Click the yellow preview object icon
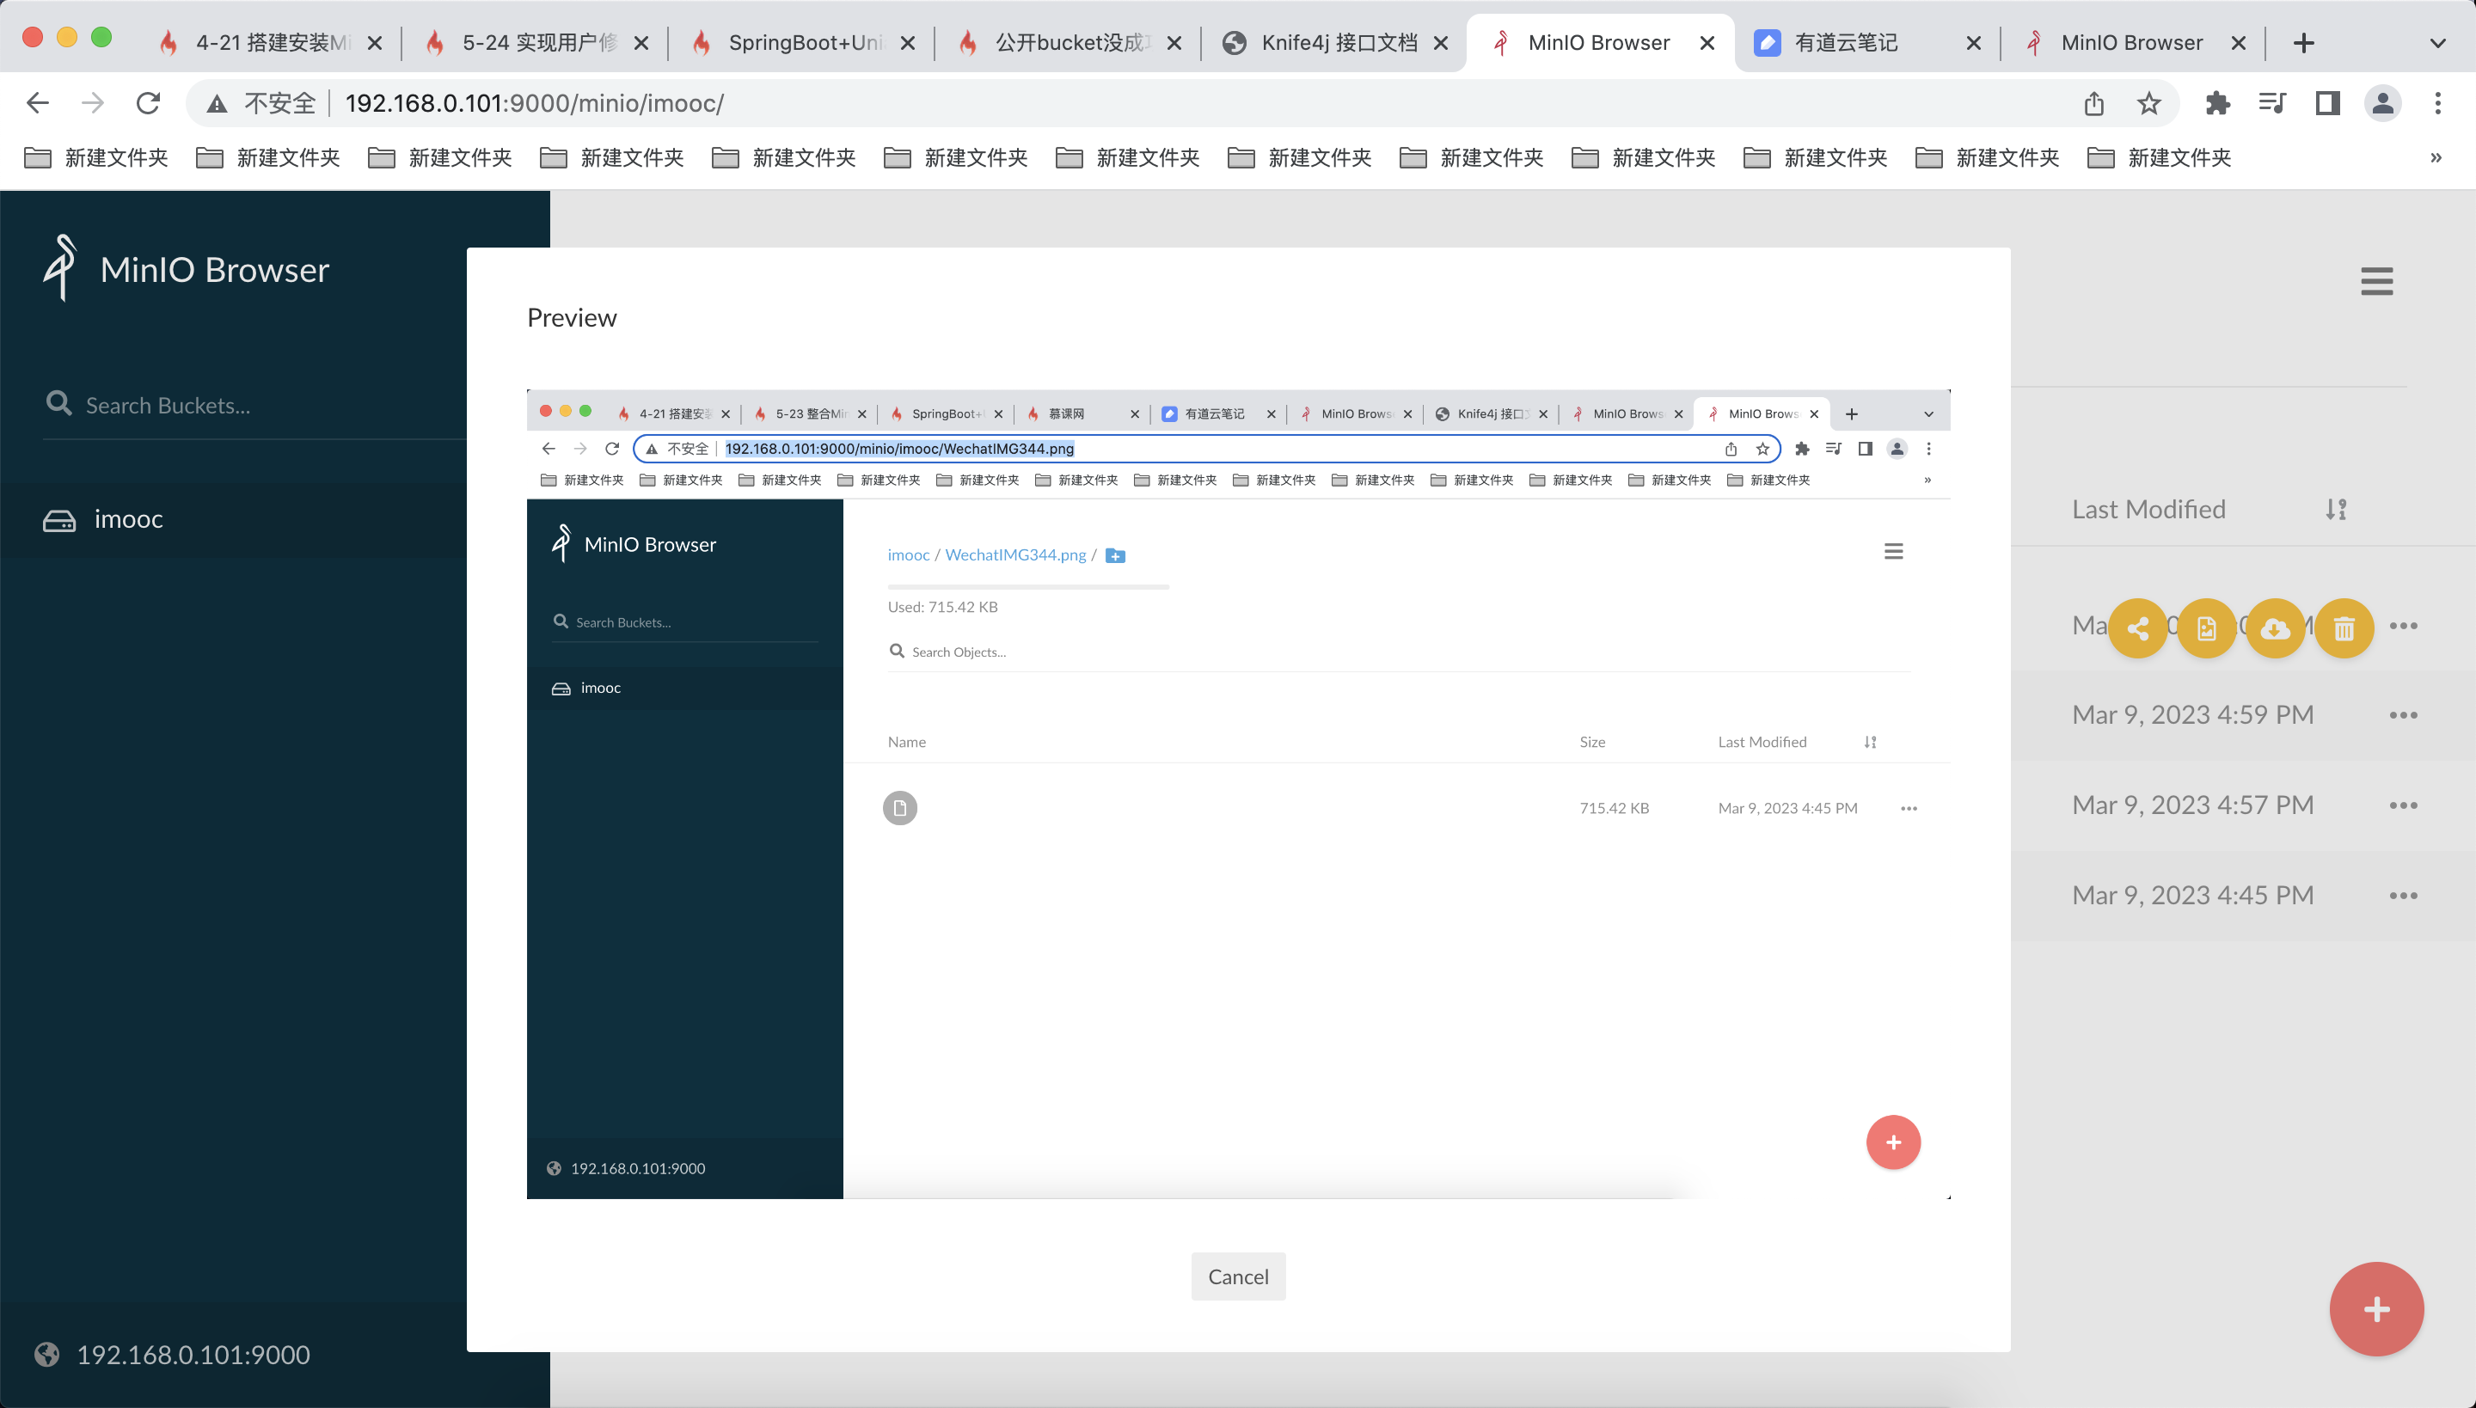 pos(2206,628)
